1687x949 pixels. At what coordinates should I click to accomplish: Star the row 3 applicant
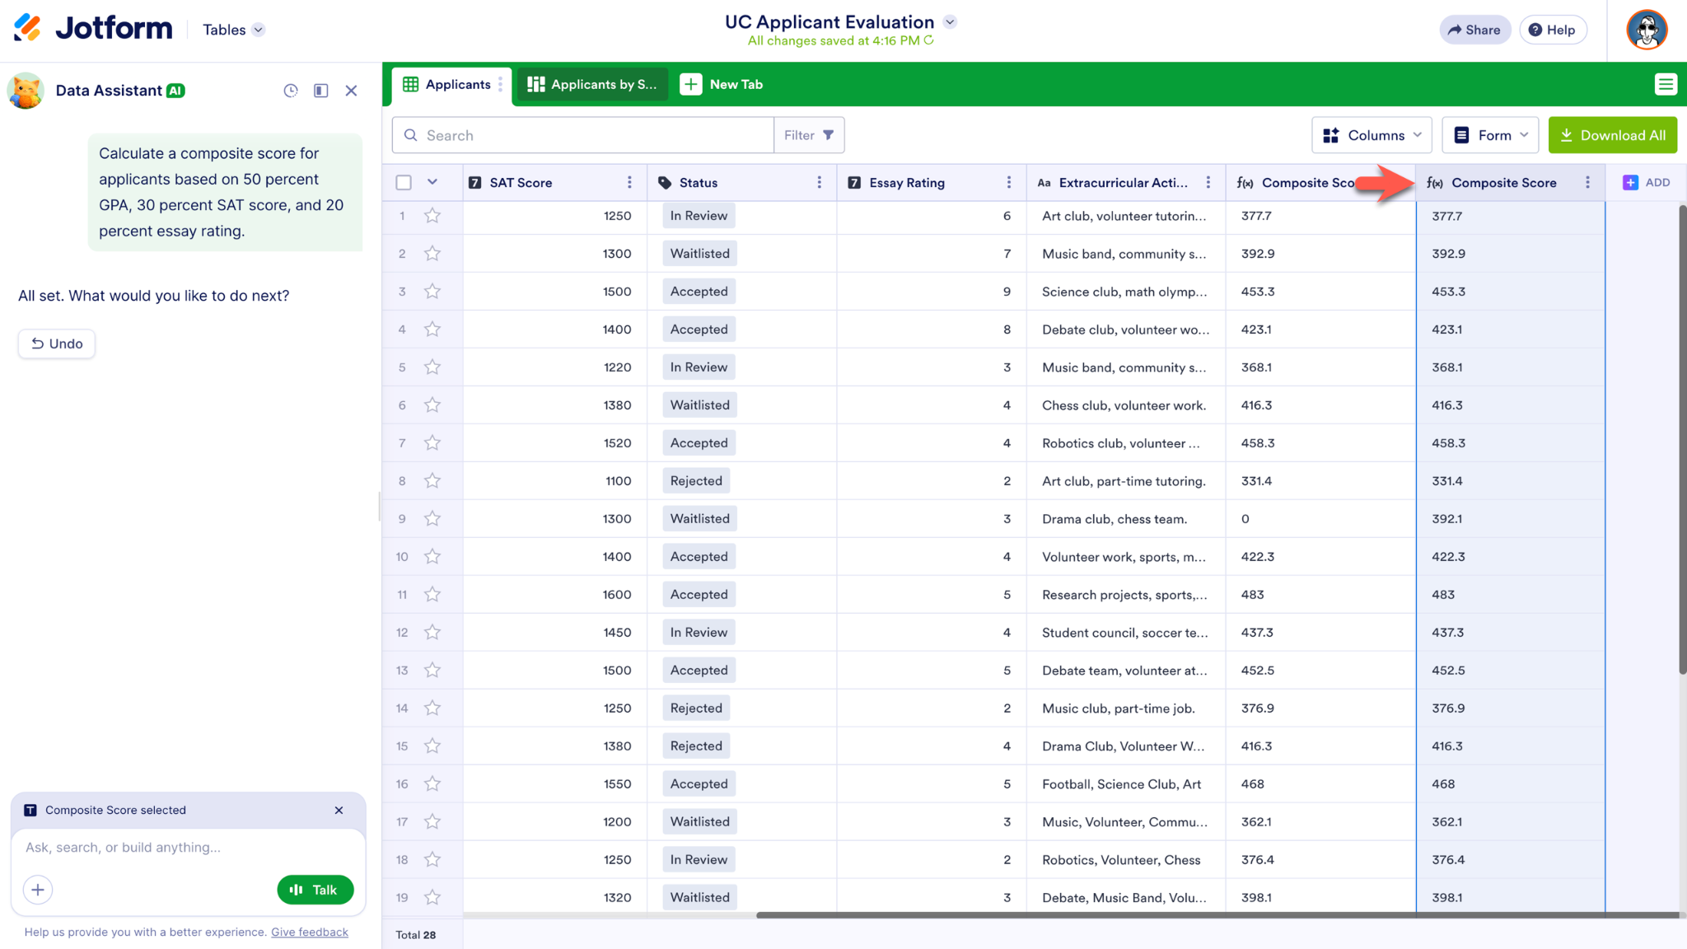coord(432,292)
